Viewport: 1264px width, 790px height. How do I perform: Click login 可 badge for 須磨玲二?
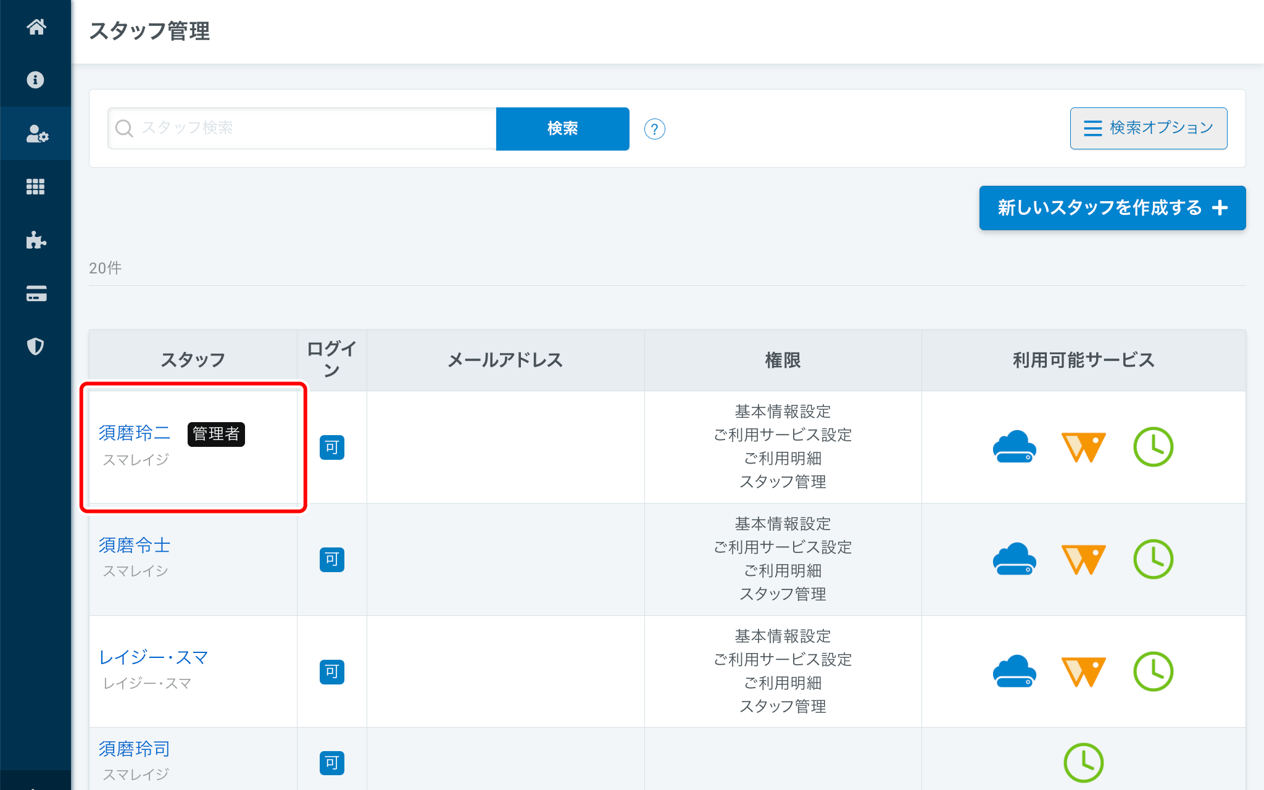[x=332, y=447]
